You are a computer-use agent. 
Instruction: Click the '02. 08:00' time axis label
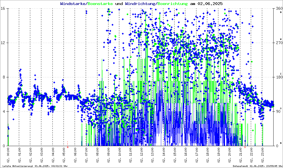pos(97,155)
